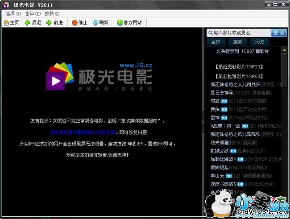Screen dimensions: 290x219
Task: Click the magnifier icon in search box
Action: click(210, 33)
